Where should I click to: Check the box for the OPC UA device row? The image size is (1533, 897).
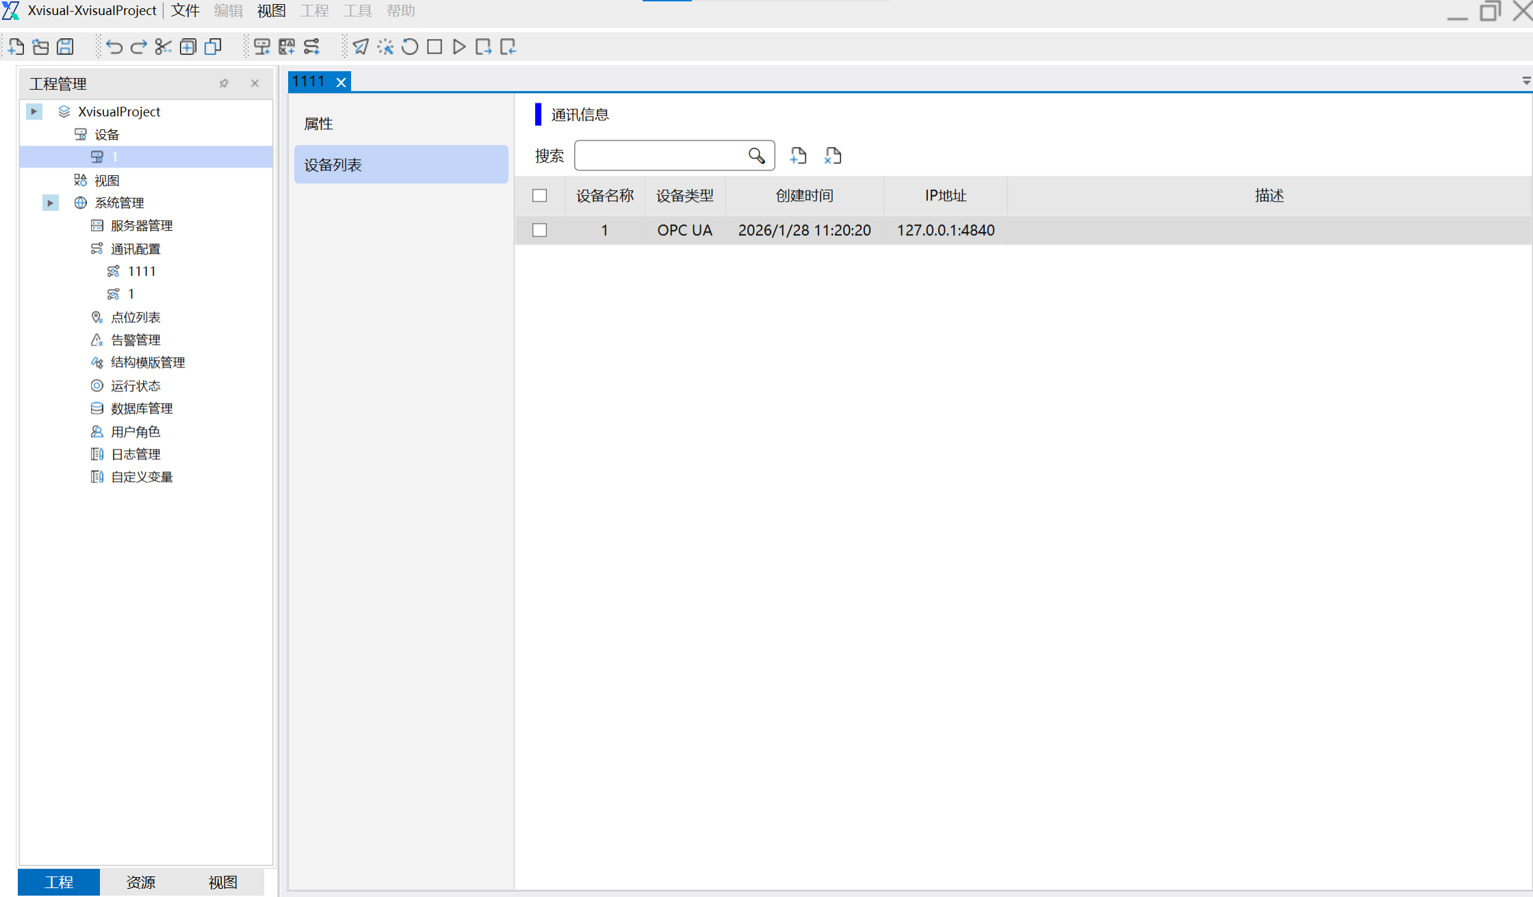click(x=540, y=231)
